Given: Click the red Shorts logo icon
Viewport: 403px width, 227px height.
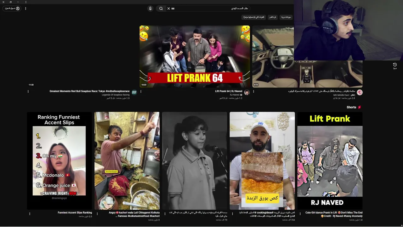Looking at the screenshot, I should [360, 107].
